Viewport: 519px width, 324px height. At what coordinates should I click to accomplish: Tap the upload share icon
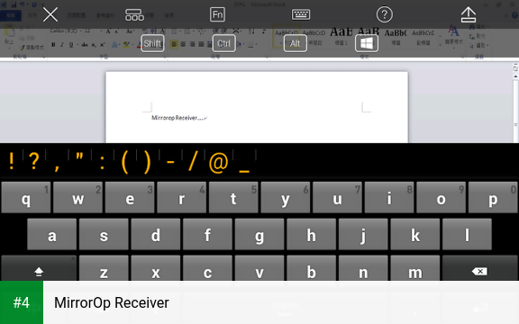(x=469, y=14)
